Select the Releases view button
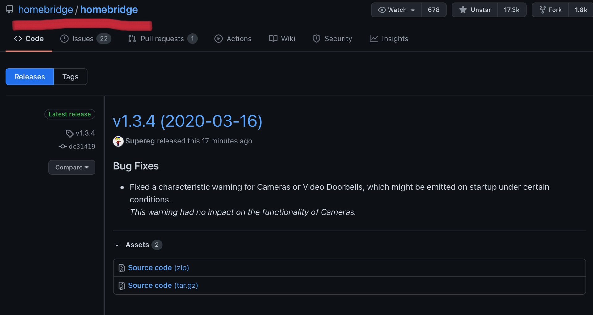This screenshot has width=593, height=315. 30,77
